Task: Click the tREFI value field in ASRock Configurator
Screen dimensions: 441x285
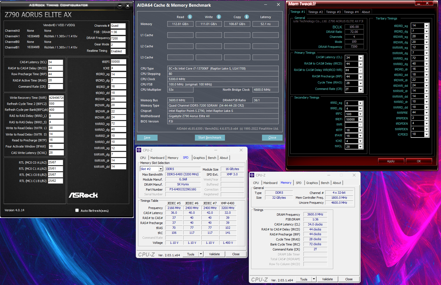Action: 118,62
